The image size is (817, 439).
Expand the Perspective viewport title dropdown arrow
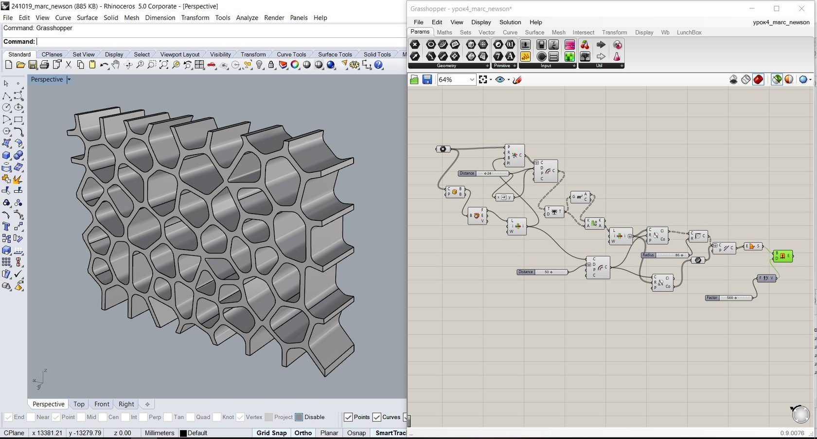69,79
